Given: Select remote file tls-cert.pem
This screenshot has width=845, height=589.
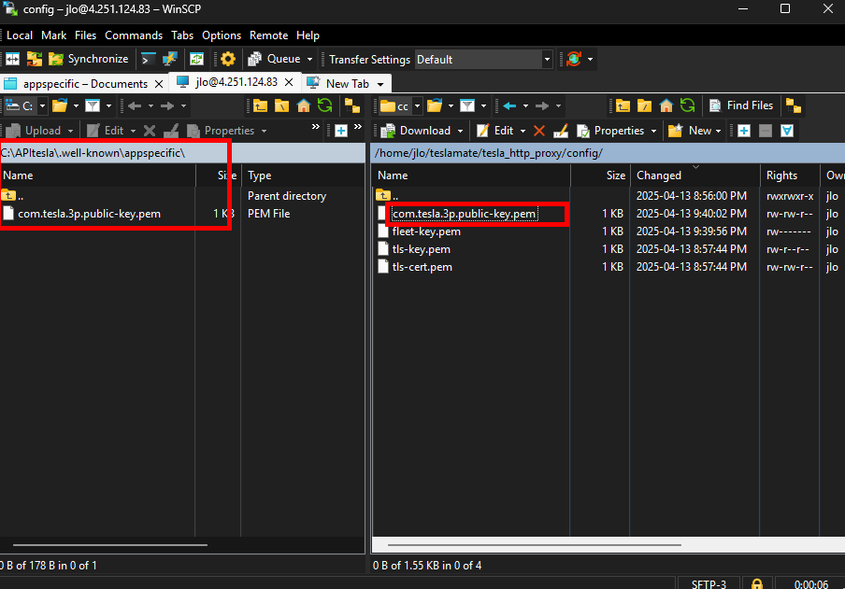Looking at the screenshot, I should pyautogui.click(x=422, y=267).
